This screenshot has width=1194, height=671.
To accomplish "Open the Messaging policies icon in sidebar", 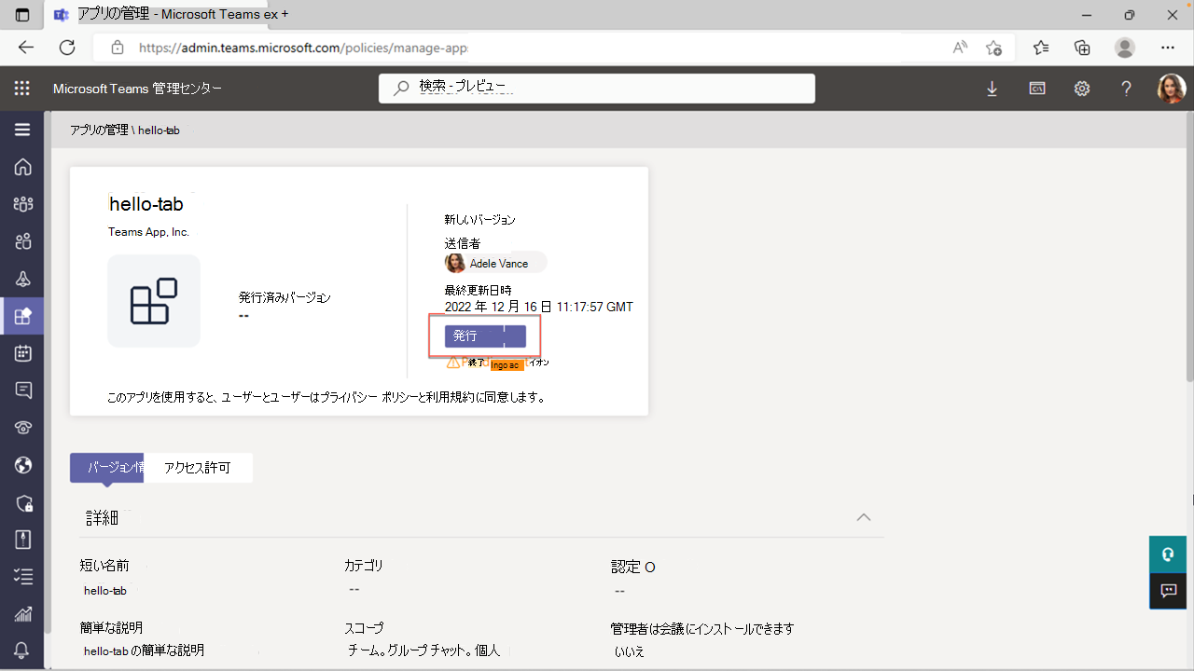I will [23, 390].
